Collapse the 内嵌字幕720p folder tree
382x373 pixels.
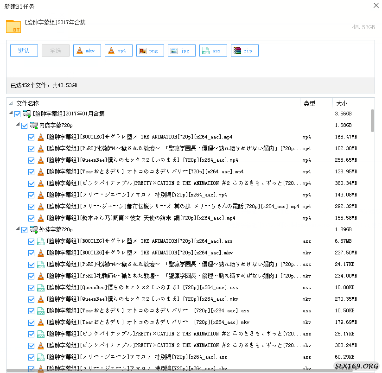coord(18,126)
